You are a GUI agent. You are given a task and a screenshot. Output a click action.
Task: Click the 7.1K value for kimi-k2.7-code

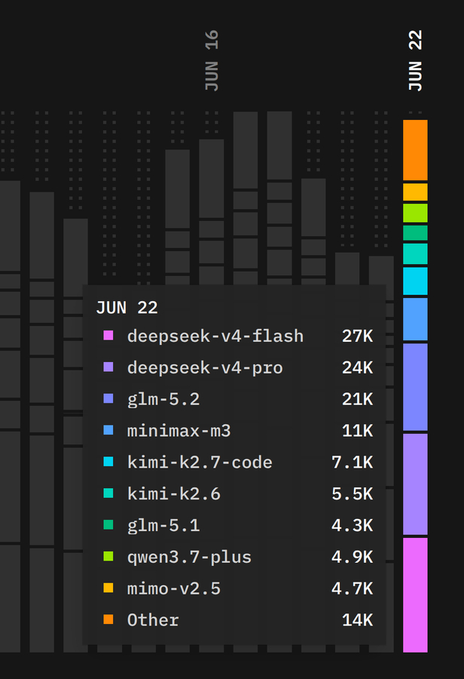[353, 462]
